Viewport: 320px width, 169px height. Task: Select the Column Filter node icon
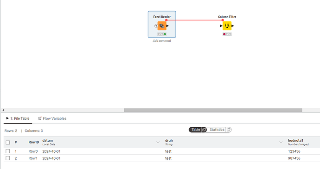pyautogui.click(x=227, y=26)
